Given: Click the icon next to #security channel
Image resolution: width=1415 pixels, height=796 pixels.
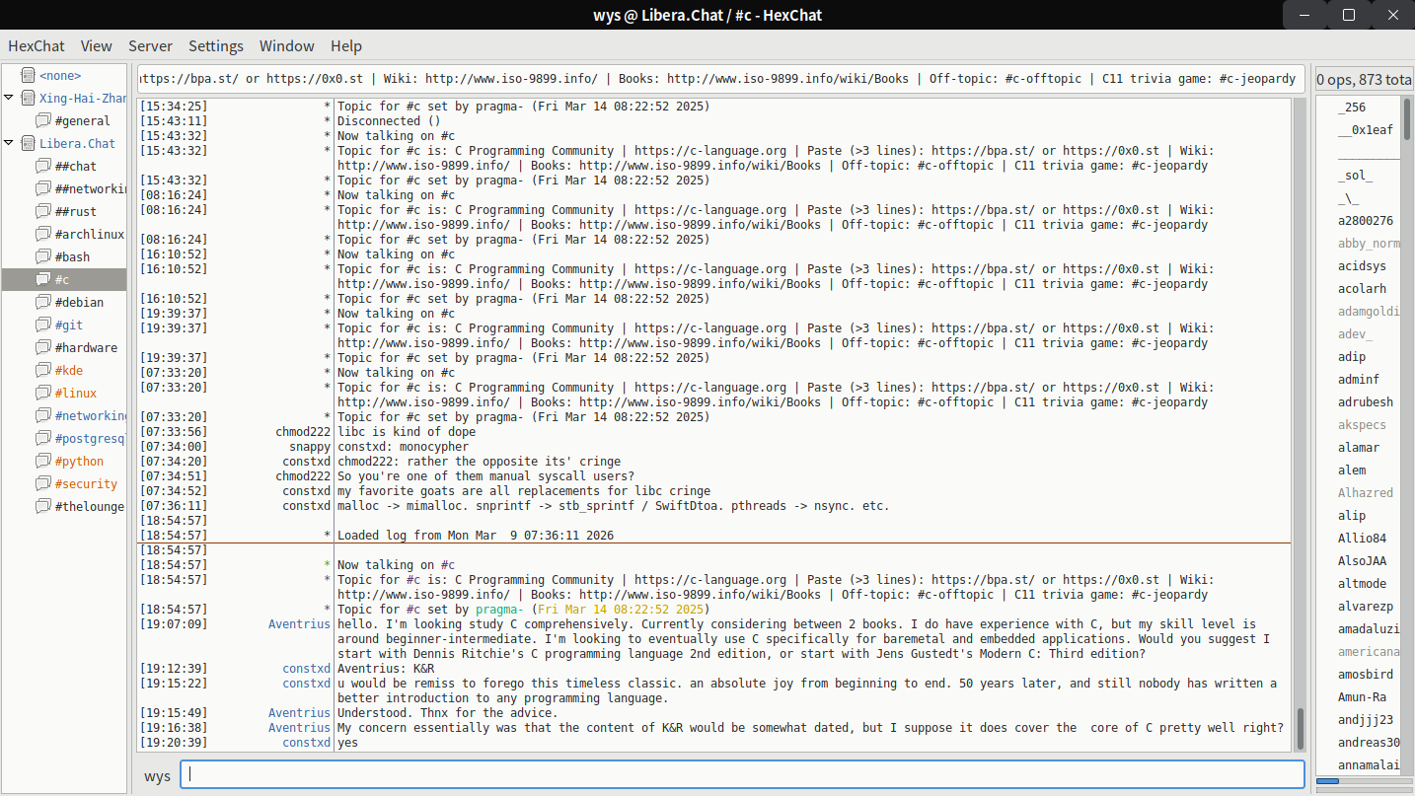Looking at the screenshot, I should coord(43,483).
